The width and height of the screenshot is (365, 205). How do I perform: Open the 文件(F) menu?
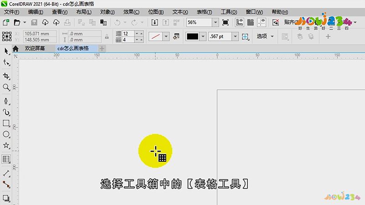tap(12, 12)
